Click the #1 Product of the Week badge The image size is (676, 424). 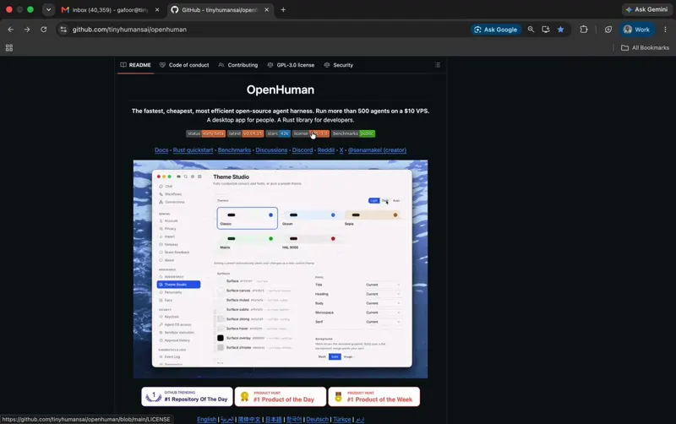pyautogui.click(x=373, y=396)
